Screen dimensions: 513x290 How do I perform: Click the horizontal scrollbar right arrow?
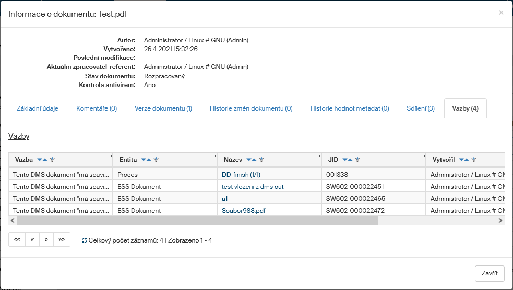point(500,221)
